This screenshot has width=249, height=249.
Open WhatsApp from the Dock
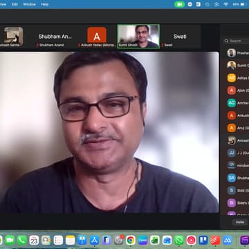pos(179,240)
